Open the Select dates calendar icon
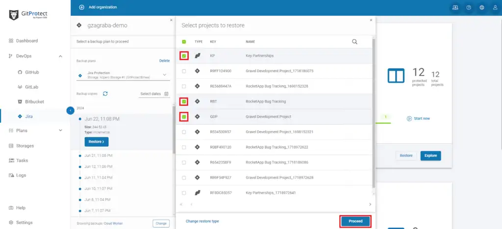Screen dimensions: 502x229 (166, 94)
